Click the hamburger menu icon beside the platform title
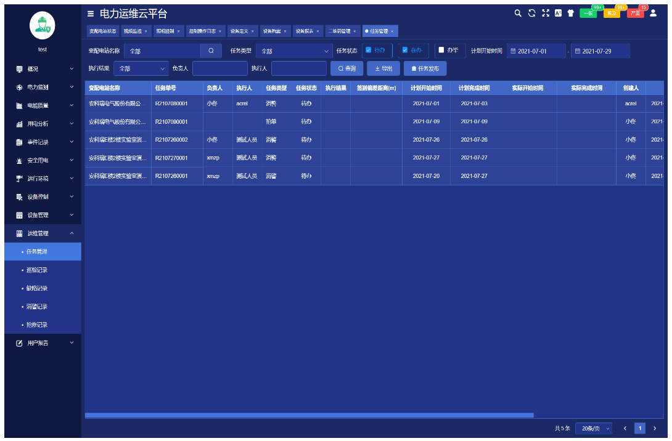Viewport: 672px width, 441px height. coord(91,14)
